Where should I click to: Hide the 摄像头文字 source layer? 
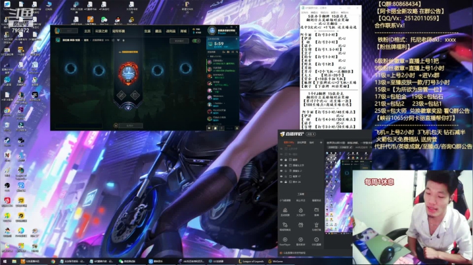(x=281, y=165)
